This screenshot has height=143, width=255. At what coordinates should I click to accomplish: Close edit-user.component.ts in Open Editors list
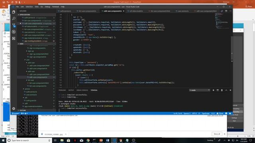click(x=20, y=23)
